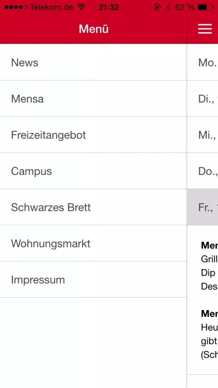Tap the rotation lock status icon
Screen dimensions: 218x388
pyautogui.click(x=157, y=7)
